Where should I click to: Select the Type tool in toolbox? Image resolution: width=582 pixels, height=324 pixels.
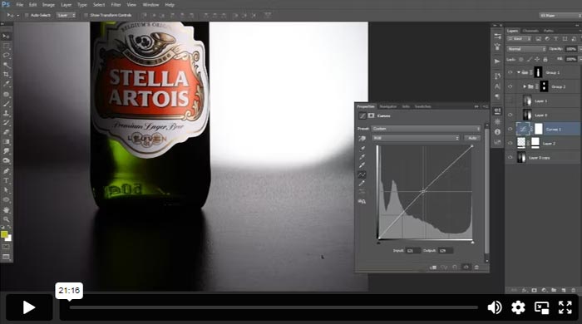[6, 180]
